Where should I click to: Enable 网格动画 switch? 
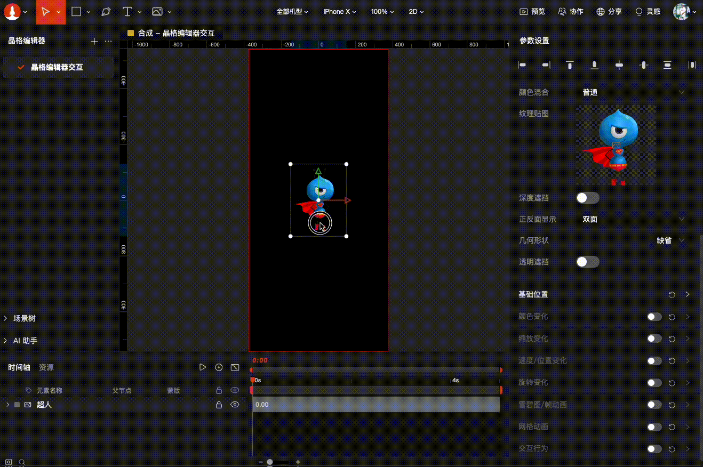654,427
